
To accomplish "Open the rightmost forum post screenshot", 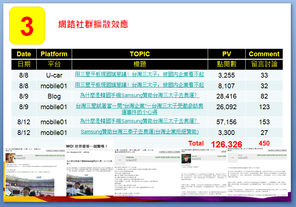I will click(x=258, y=172).
